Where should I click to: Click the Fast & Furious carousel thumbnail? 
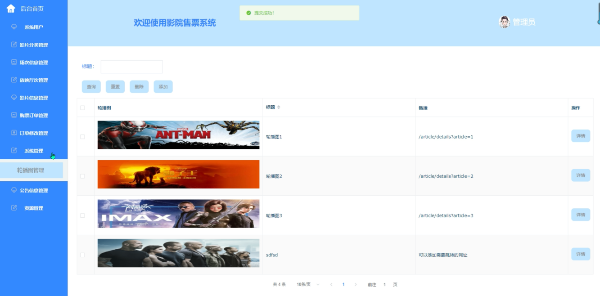point(178,253)
